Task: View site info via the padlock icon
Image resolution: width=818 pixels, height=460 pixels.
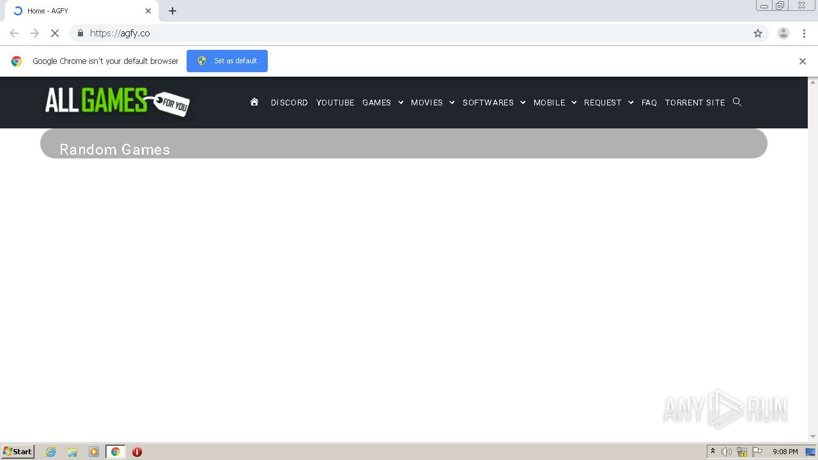Action: [80, 33]
